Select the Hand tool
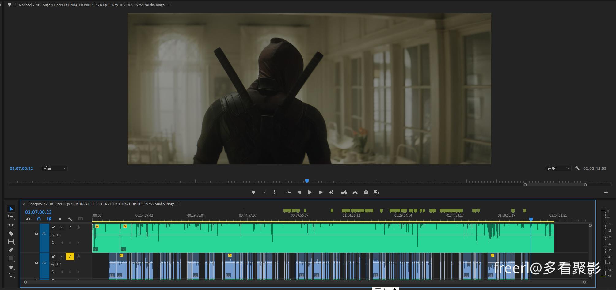The height and width of the screenshot is (290, 616). point(11,266)
